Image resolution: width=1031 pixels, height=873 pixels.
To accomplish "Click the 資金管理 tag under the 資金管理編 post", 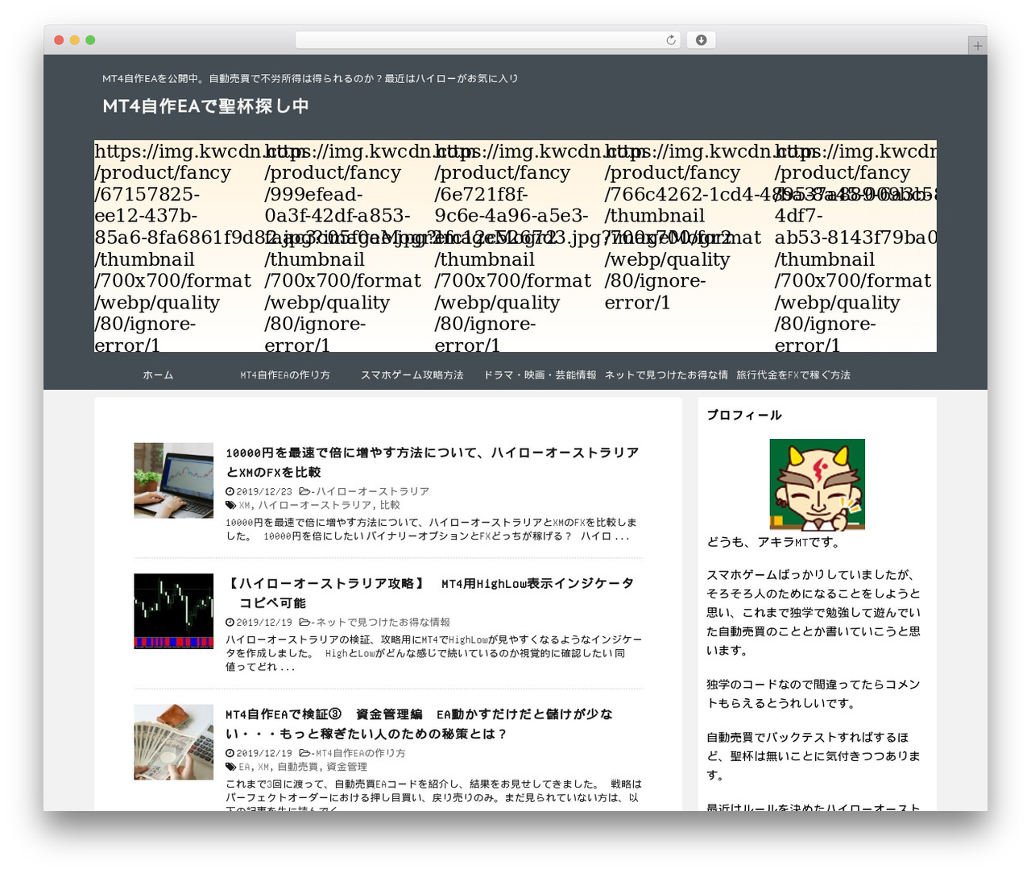I will (x=346, y=767).
